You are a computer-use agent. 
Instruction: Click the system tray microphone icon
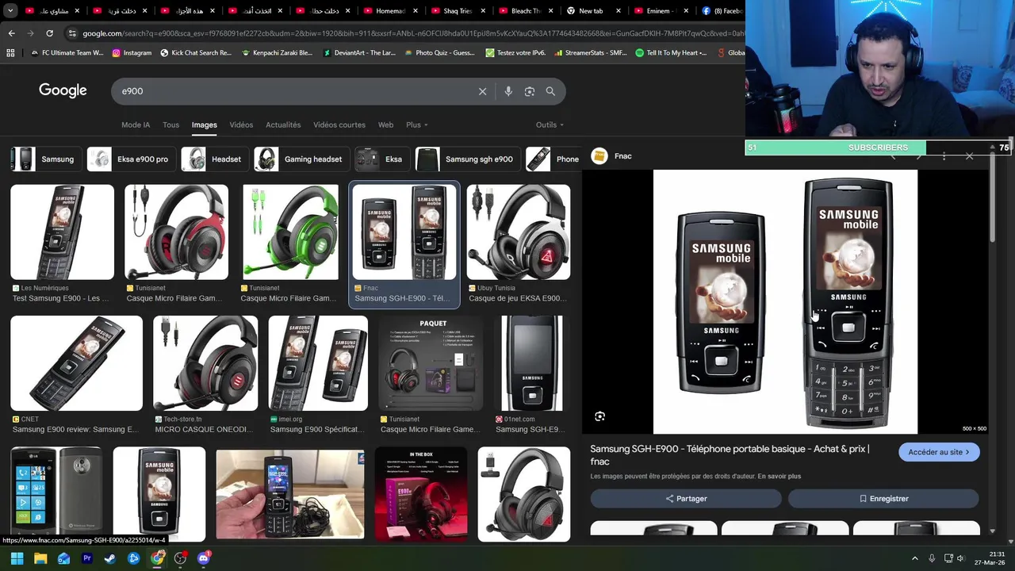click(x=932, y=558)
